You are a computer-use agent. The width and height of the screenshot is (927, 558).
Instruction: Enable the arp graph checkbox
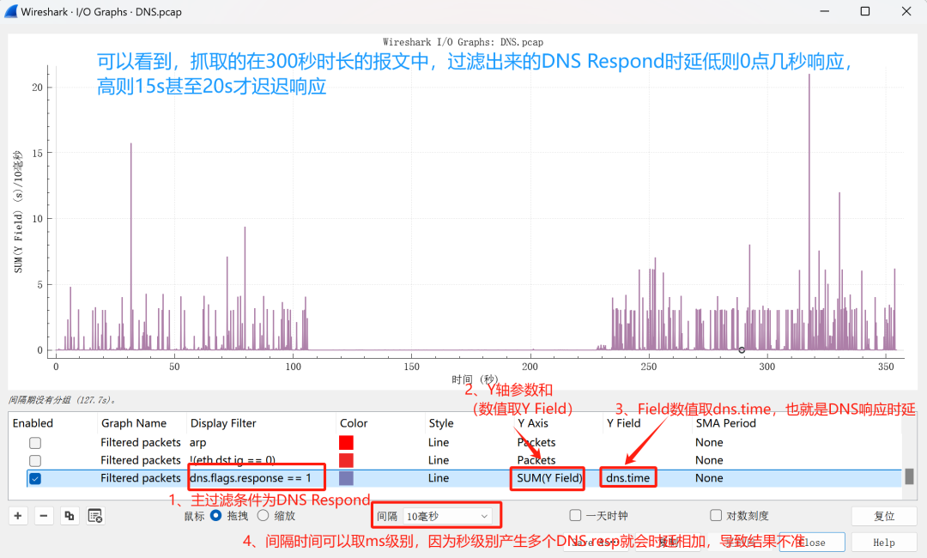click(x=35, y=443)
